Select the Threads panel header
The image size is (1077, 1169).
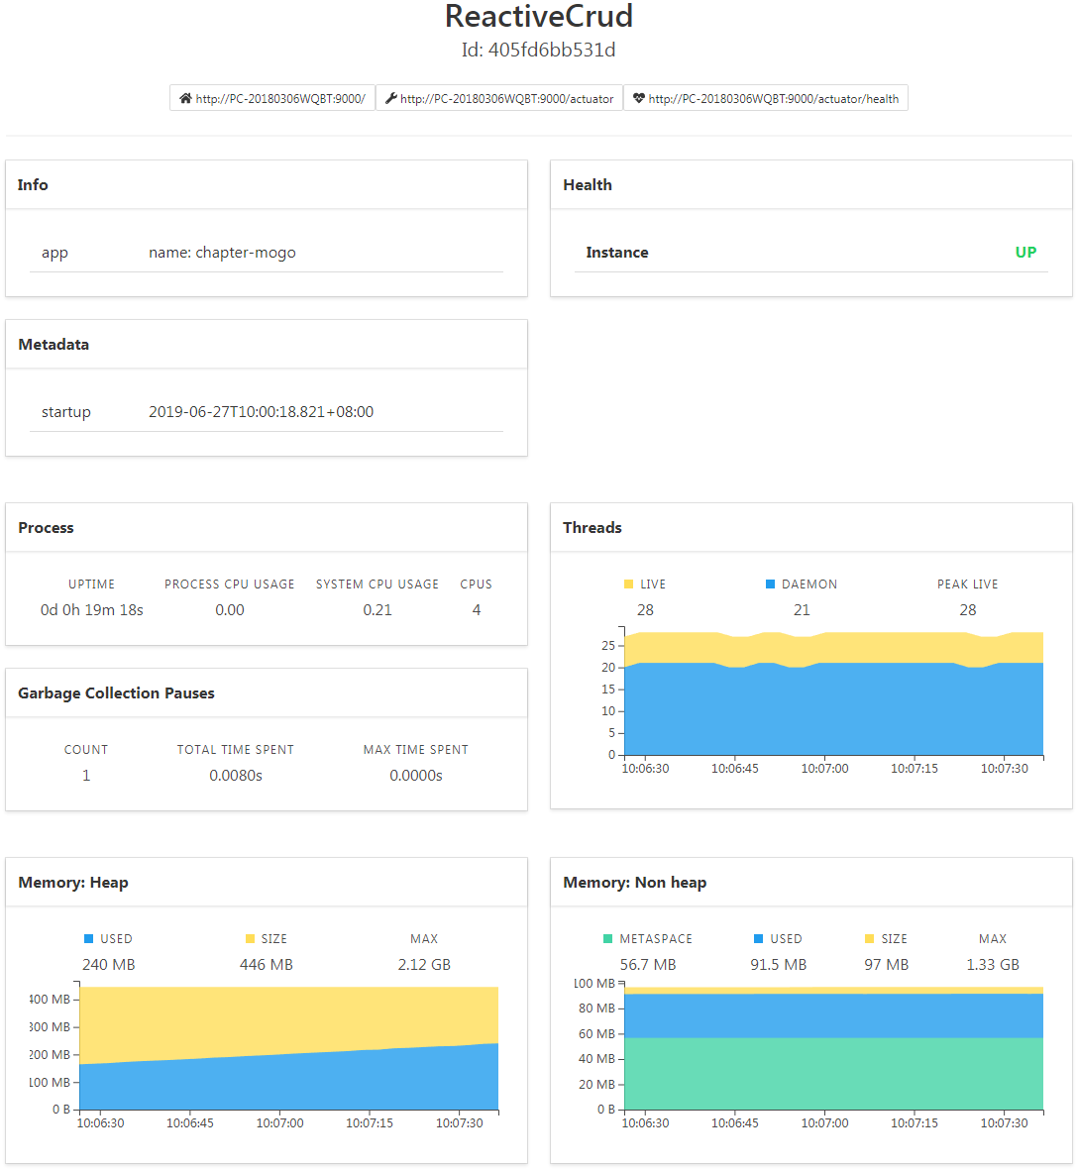(x=592, y=527)
